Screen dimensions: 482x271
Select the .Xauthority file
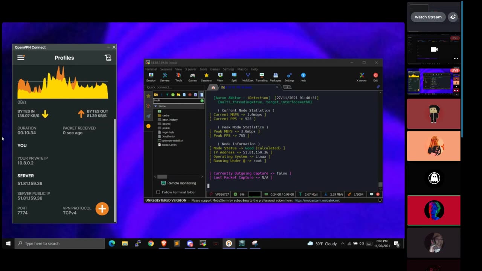[x=166, y=136]
